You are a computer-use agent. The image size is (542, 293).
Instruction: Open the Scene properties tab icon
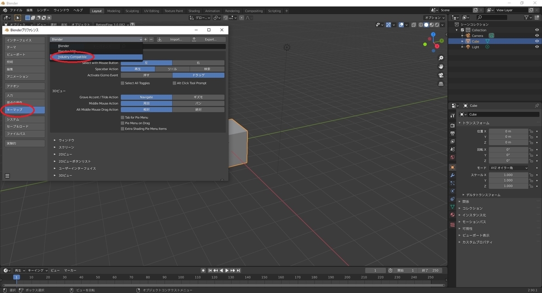(453, 149)
